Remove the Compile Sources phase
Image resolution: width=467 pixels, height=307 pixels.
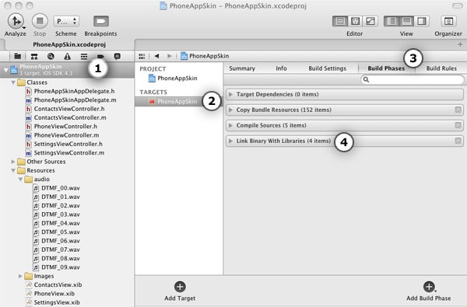click(x=458, y=125)
